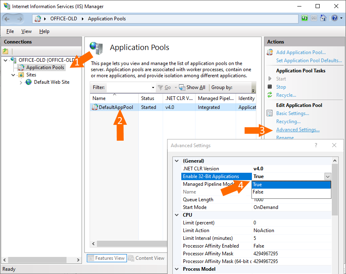Close the Advanced Settings dialog
This screenshot has width=346, height=274.
(x=334, y=145)
